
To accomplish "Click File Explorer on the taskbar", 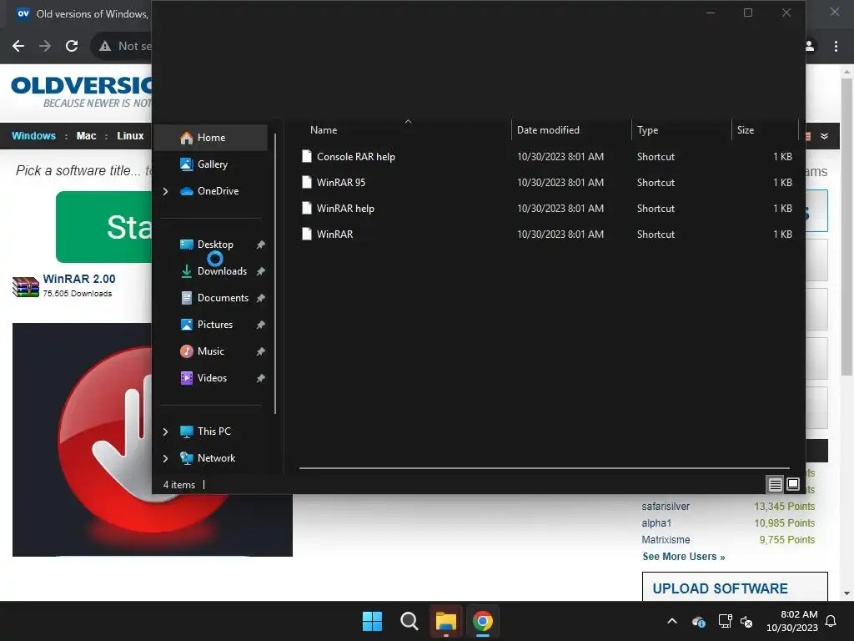I will point(446,621).
